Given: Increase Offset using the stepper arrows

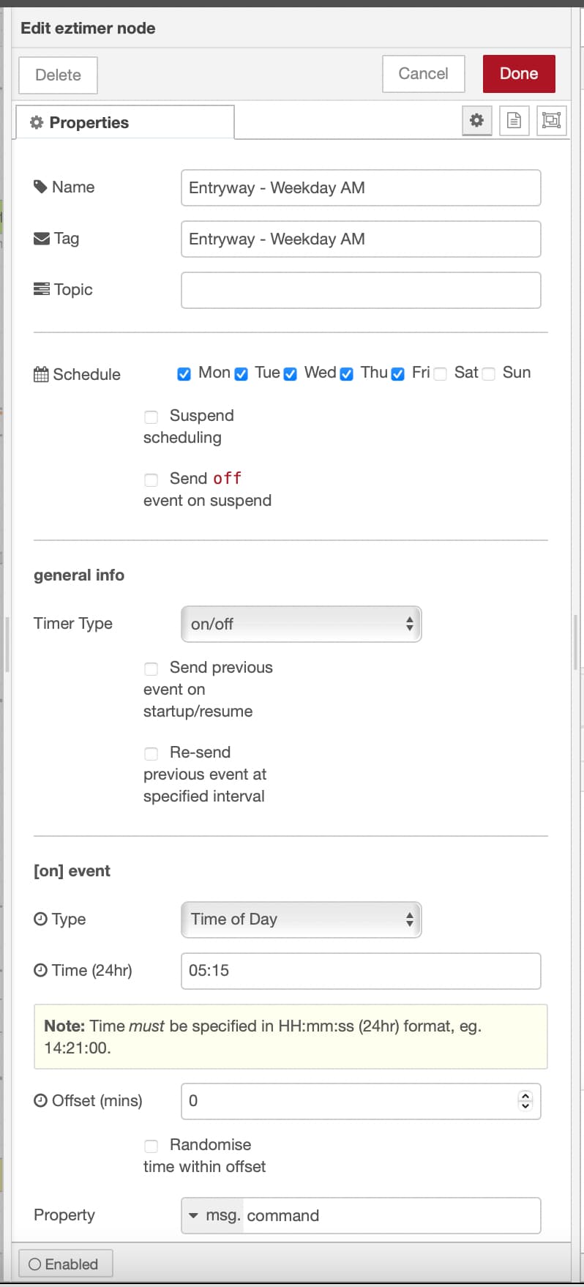Looking at the screenshot, I should [525, 1097].
